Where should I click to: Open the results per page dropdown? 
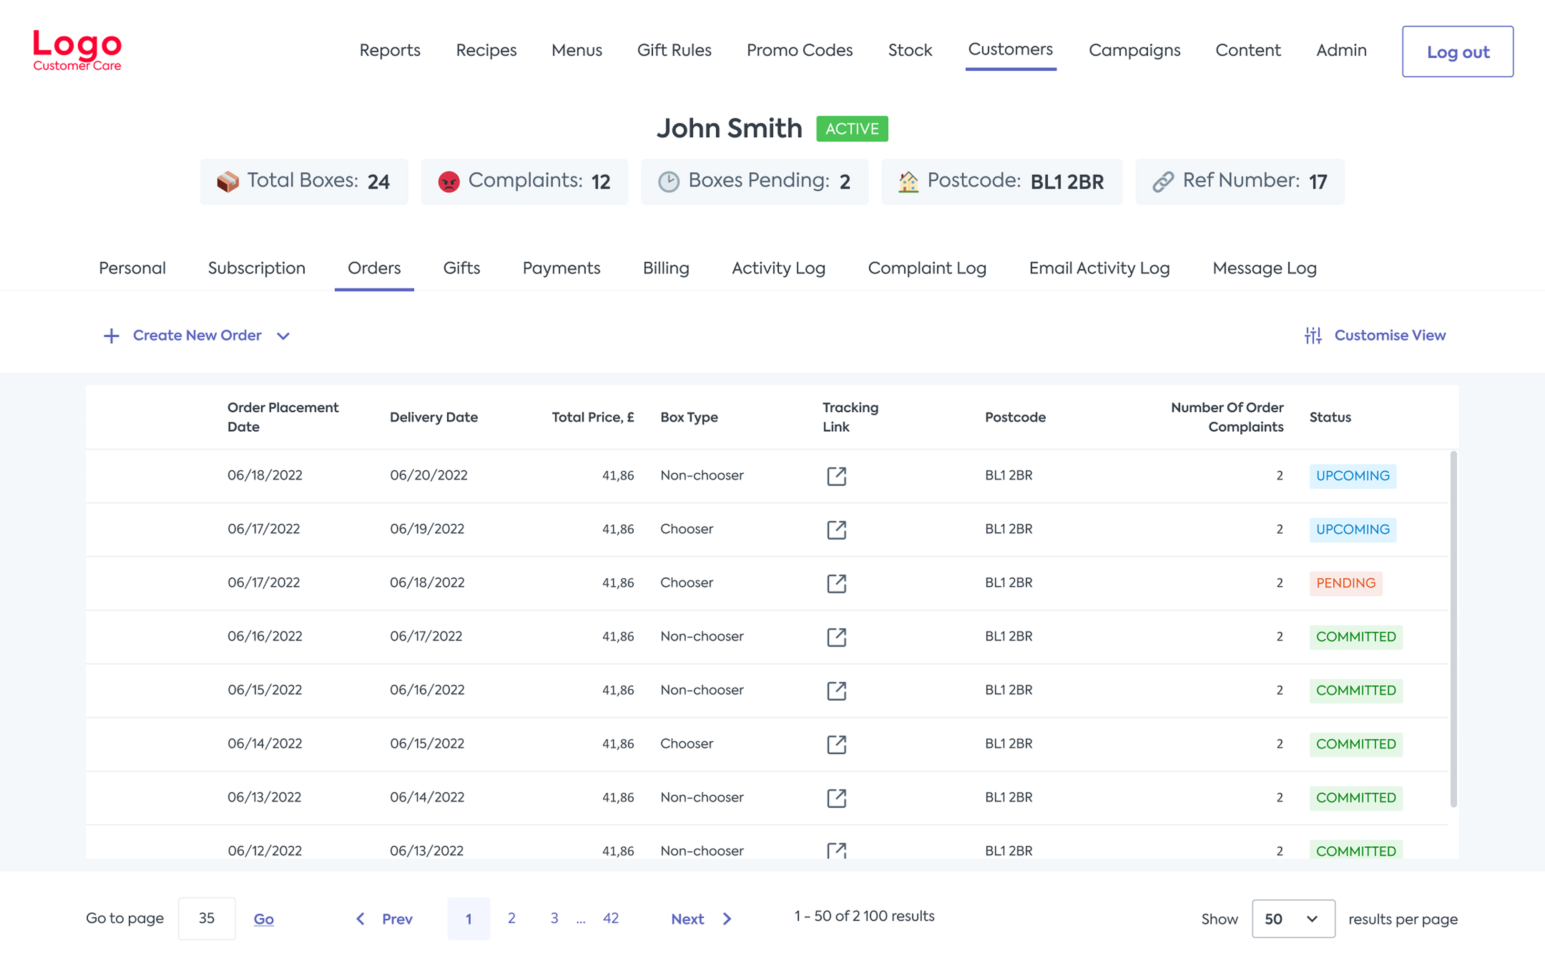pyautogui.click(x=1293, y=919)
